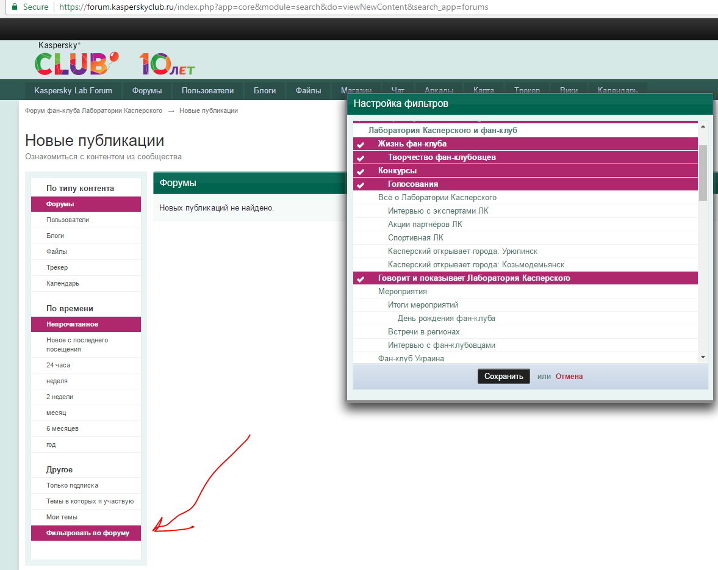Image resolution: width=718 pixels, height=570 pixels.
Task: Open Пользователи in navigation bar
Action: pos(208,90)
